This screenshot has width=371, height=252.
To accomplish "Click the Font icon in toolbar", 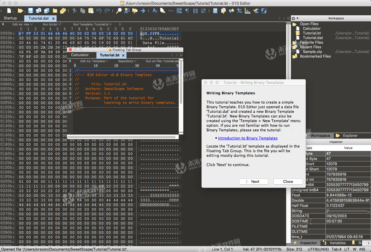I will [155, 11].
